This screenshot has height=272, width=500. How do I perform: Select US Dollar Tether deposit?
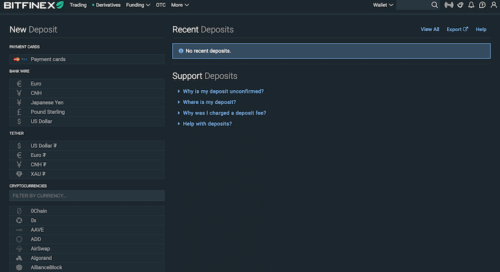click(x=87, y=146)
